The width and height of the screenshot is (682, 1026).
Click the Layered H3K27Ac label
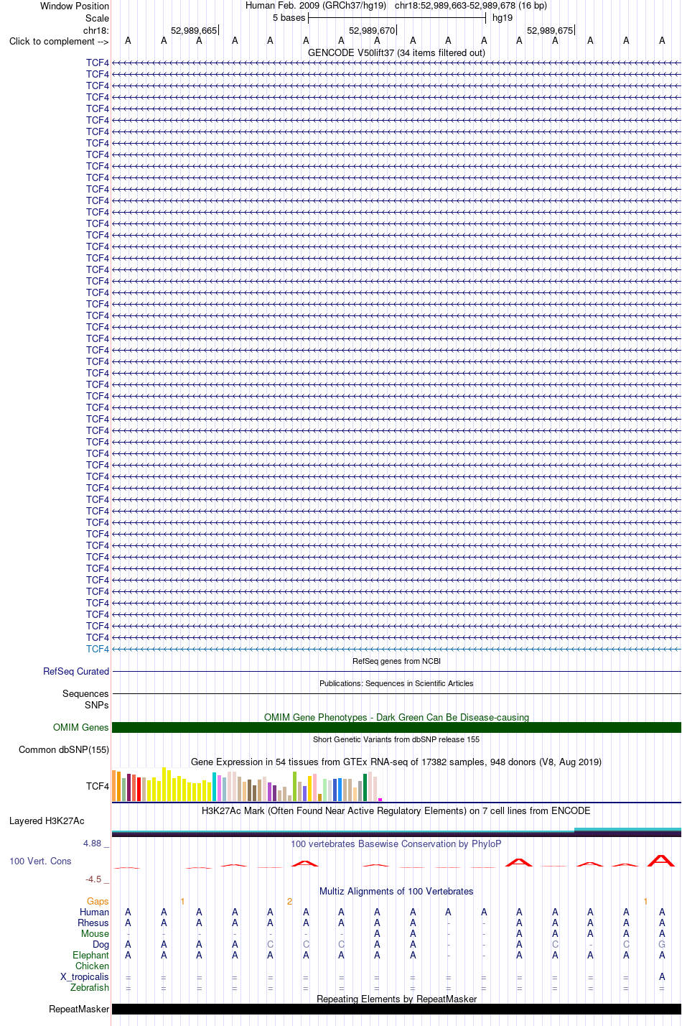click(47, 821)
